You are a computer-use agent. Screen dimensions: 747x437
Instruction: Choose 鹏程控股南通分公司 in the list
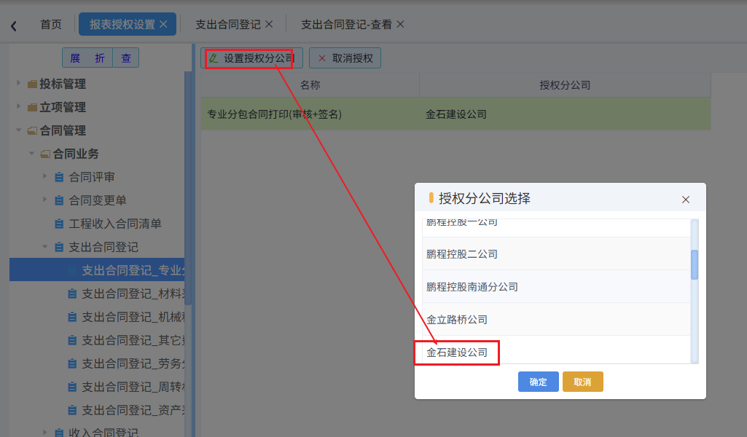point(556,287)
